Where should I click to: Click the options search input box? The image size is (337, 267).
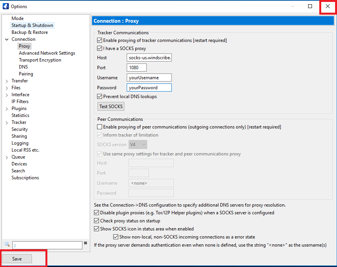47,245
